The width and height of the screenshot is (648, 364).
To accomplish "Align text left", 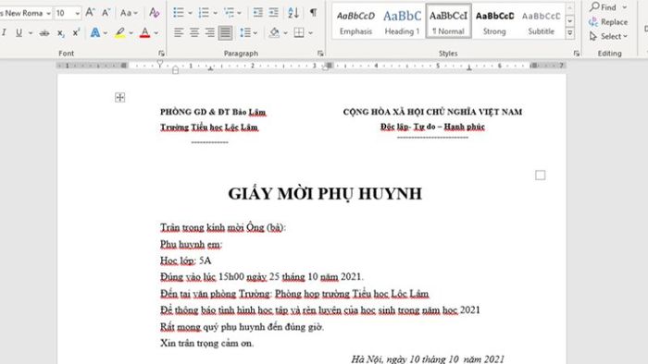I will (179, 32).
